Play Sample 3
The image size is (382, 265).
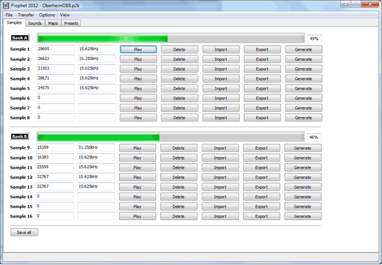pyautogui.click(x=138, y=69)
